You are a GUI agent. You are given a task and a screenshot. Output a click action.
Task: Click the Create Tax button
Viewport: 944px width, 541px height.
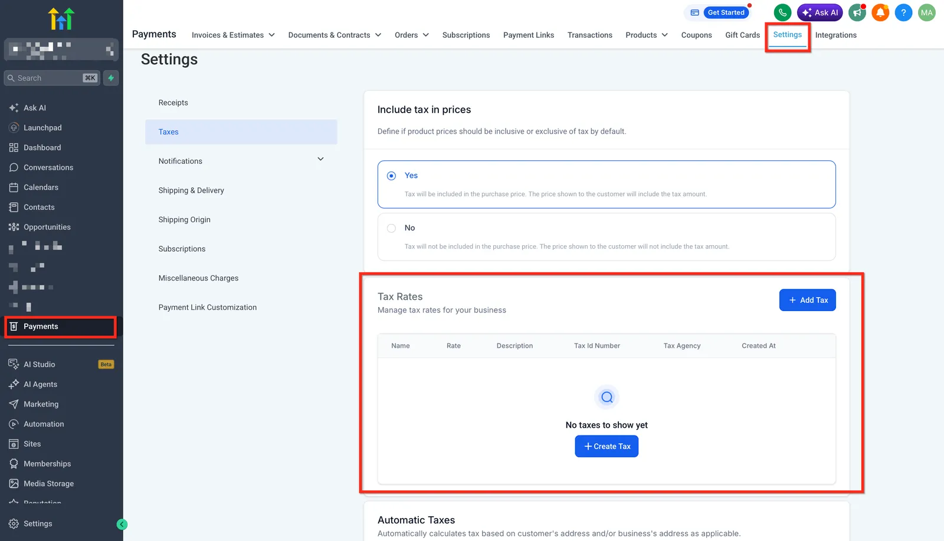(x=607, y=446)
